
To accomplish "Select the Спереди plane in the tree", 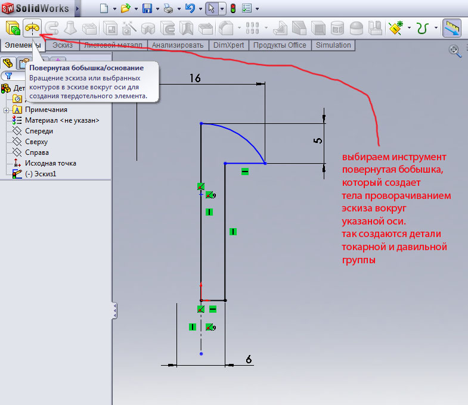I will tap(39, 131).
